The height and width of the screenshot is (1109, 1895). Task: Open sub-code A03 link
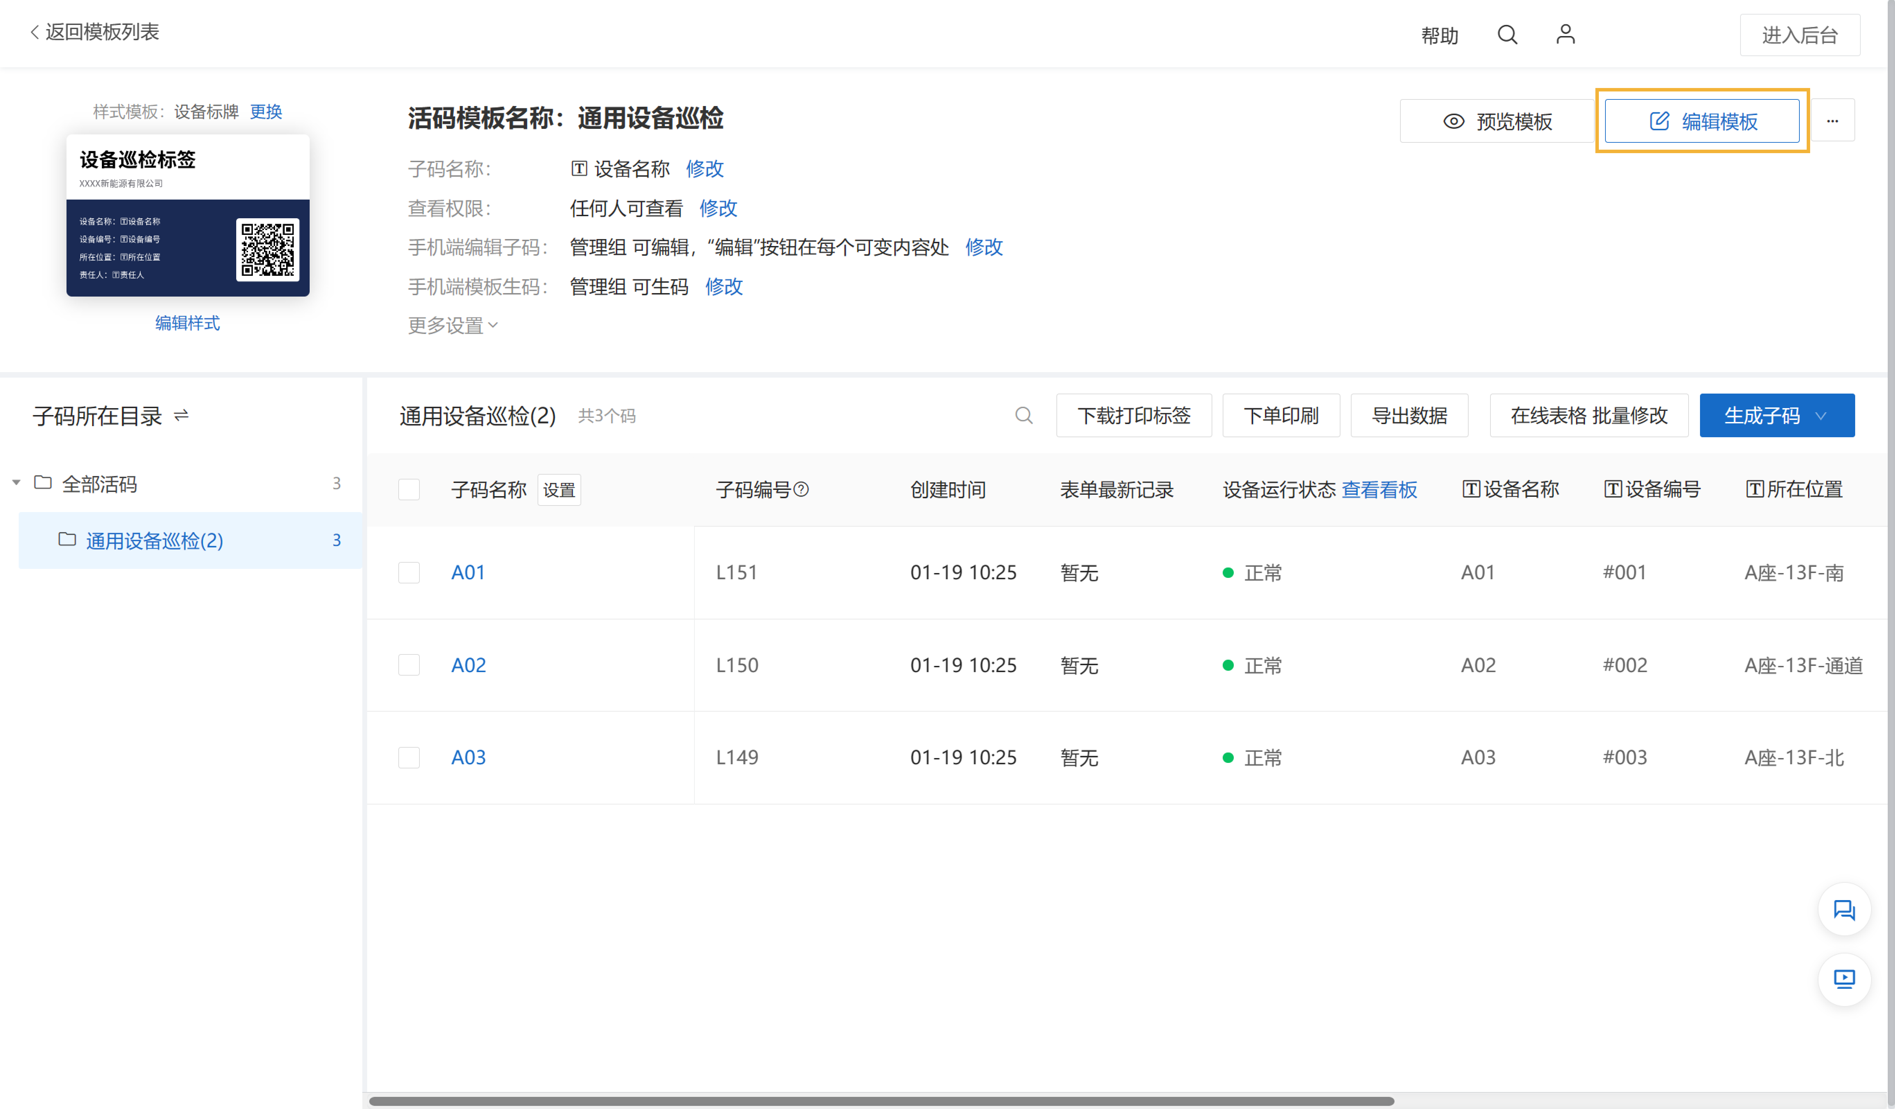469,758
